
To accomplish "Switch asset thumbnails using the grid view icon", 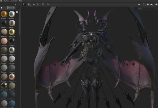I will pos(17,12).
